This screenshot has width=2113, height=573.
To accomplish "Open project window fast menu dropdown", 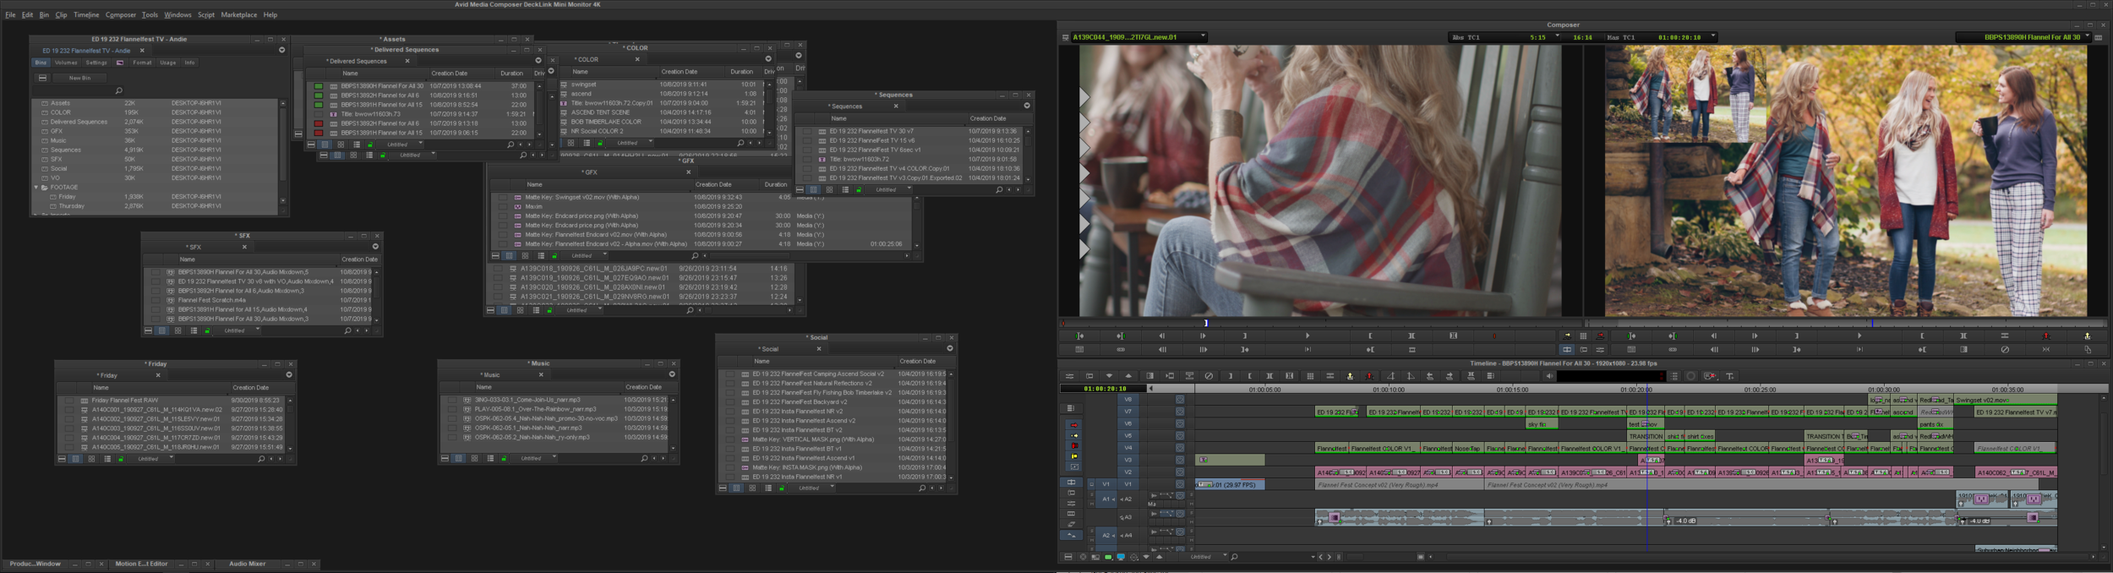I will (x=281, y=50).
